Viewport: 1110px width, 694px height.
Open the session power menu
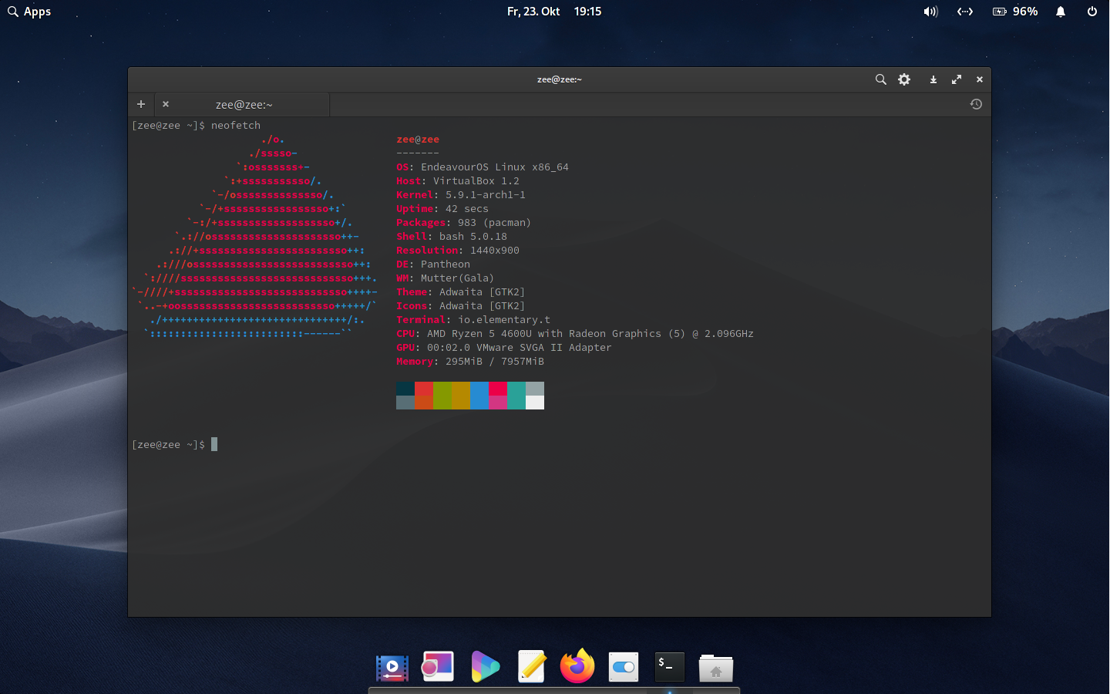[1091, 12]
